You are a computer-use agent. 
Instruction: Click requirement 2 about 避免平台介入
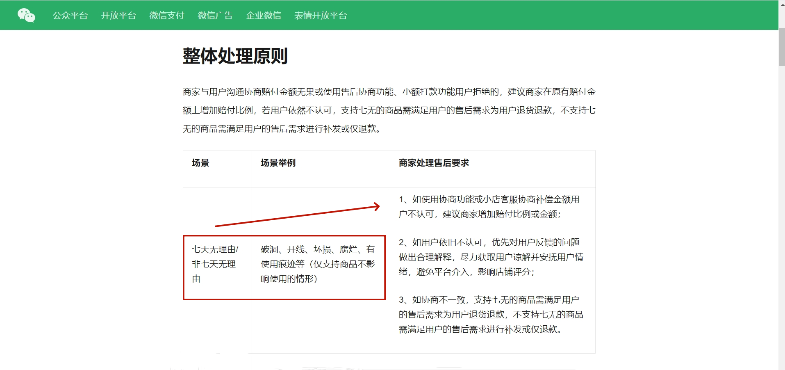pyautogui.click(x=491, y=257)
